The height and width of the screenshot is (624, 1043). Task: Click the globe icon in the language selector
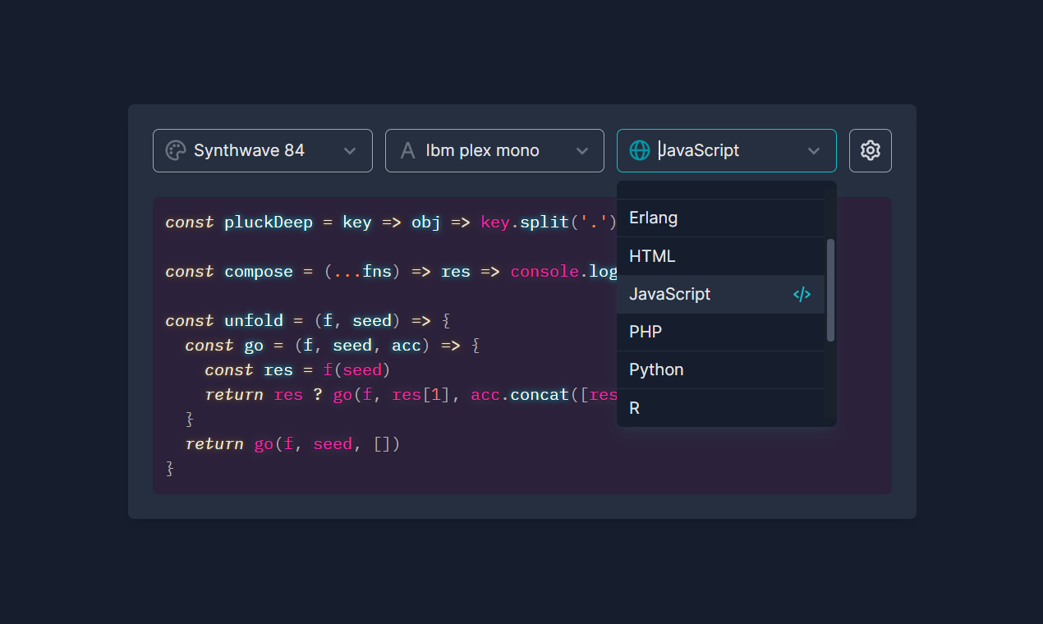point(640,150)
